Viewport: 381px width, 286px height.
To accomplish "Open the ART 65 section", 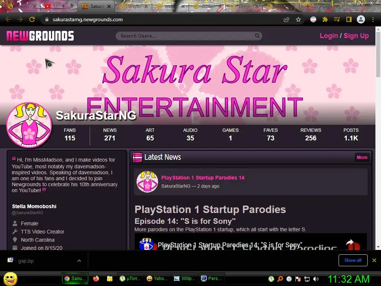I will [150, 134].
